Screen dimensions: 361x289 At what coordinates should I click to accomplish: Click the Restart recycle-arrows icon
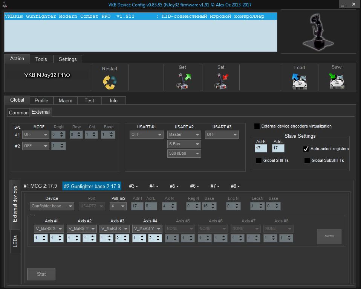click(x=110, y=82)
